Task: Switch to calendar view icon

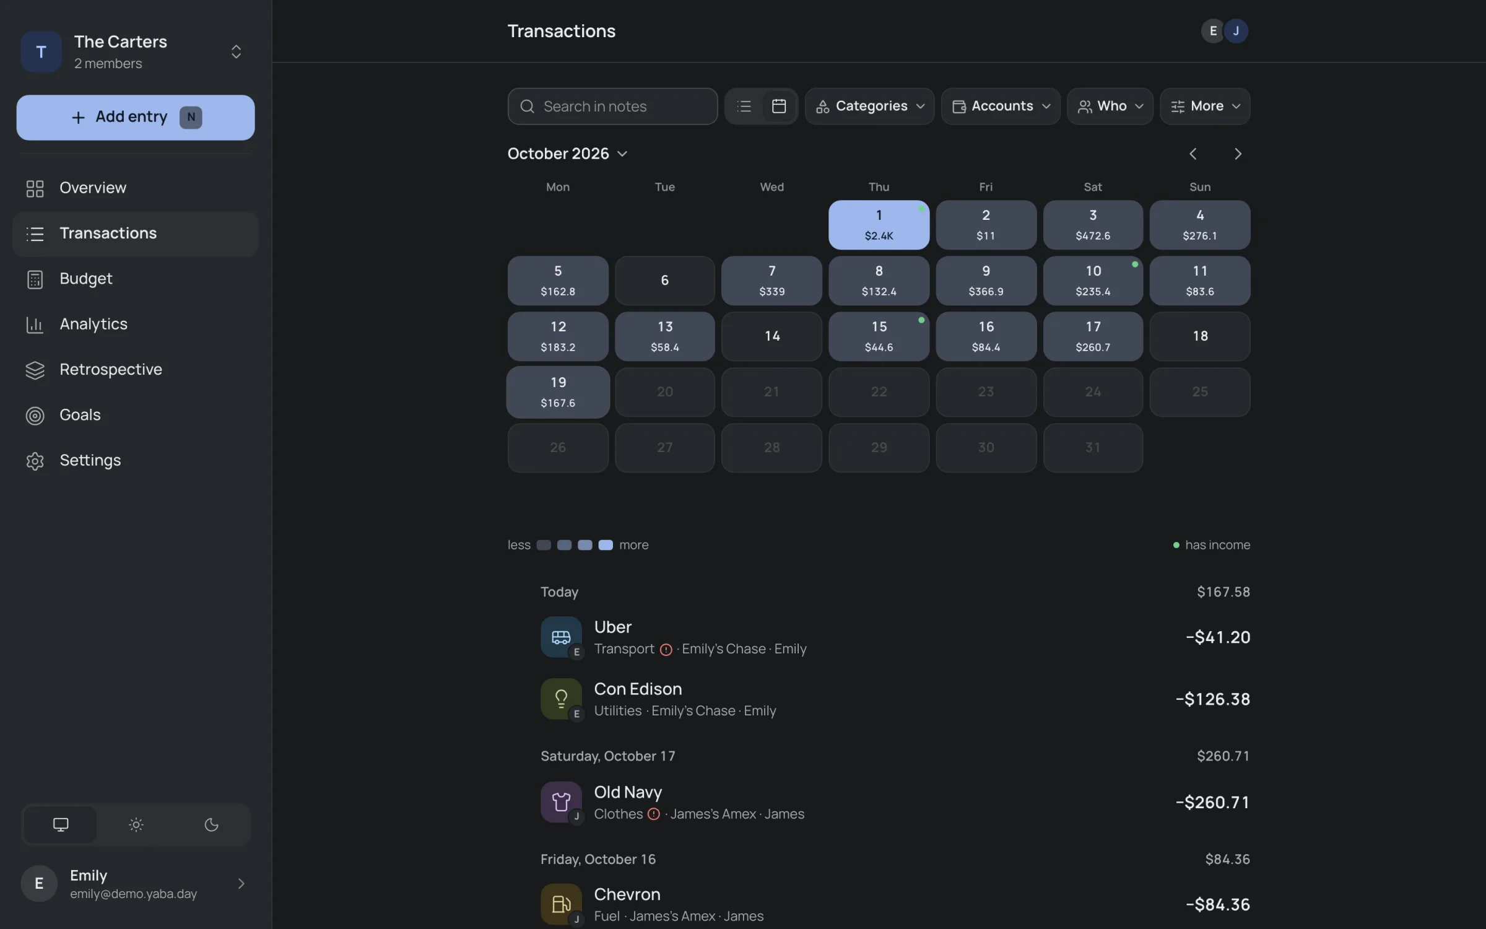Action: point(779,107)
